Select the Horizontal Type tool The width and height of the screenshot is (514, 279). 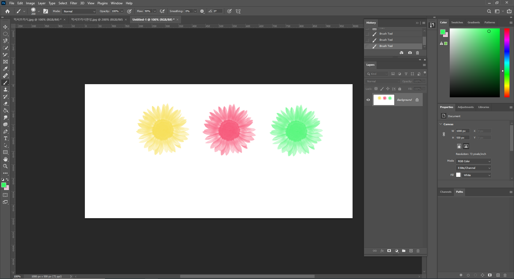coord(5,138)
